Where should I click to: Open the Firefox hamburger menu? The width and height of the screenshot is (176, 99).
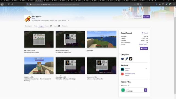tap(174, 4)
